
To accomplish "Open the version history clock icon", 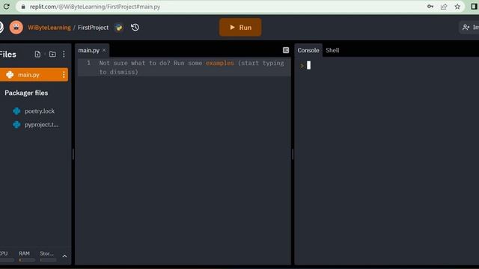I will (135, 28).
